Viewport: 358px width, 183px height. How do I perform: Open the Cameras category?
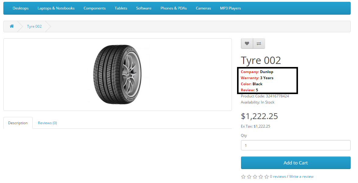[x=203, y=8]
